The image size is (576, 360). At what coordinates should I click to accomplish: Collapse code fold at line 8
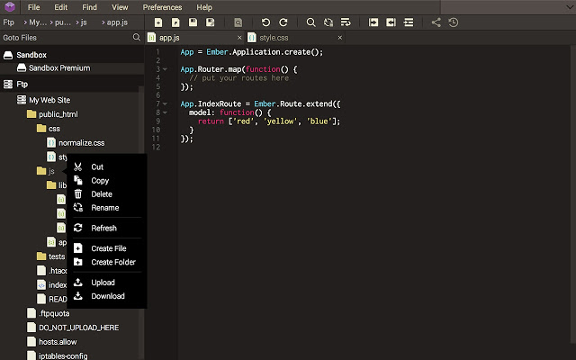[165, 112]
